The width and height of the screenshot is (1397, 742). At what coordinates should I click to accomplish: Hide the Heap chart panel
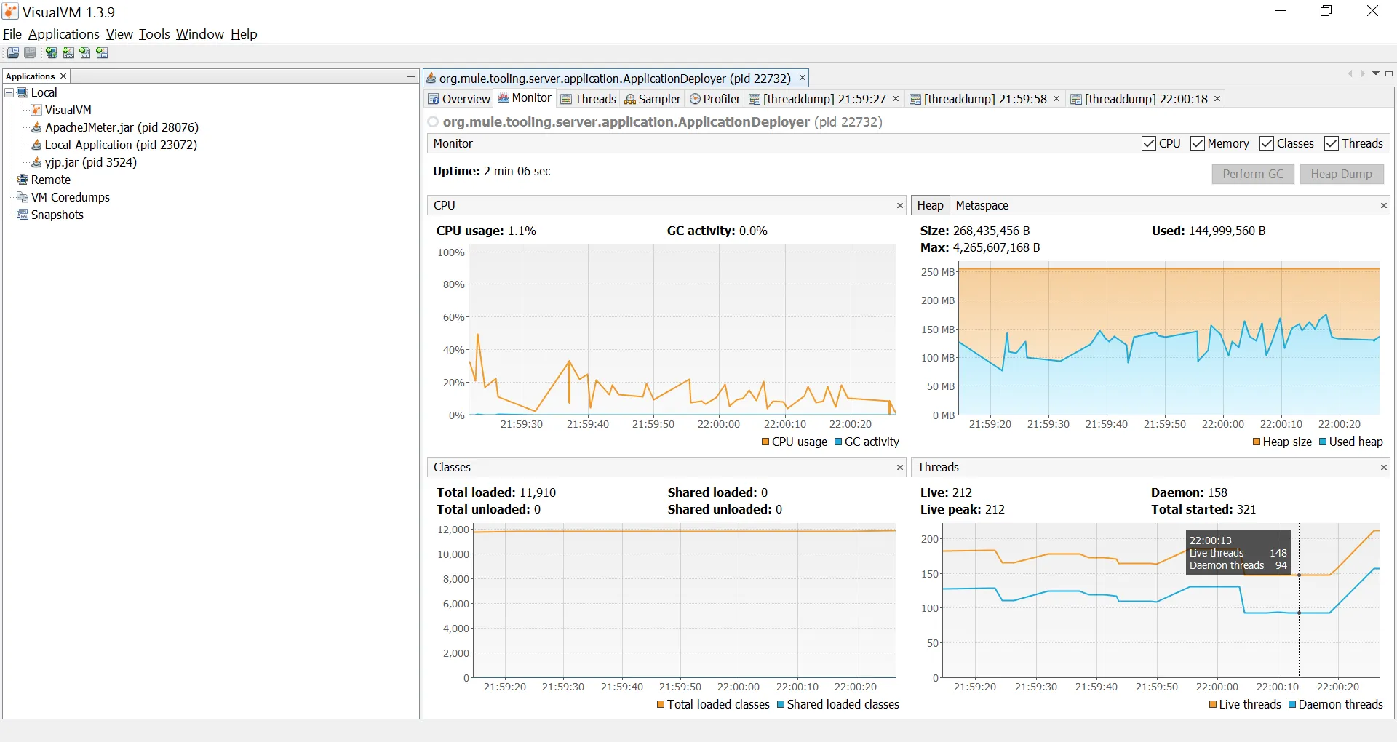(1384, 206)
